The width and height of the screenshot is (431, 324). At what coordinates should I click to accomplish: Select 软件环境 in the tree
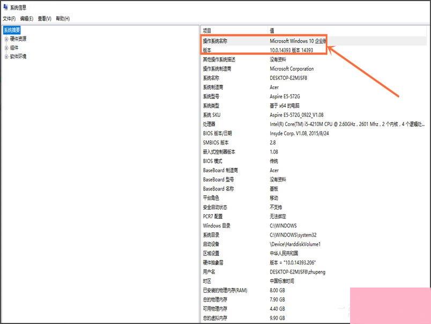pyautogui.click(x=18, y=57)
